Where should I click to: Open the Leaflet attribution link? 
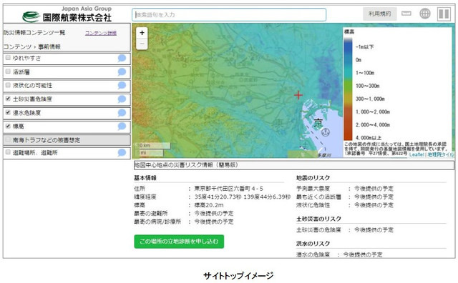coord(416,154)
